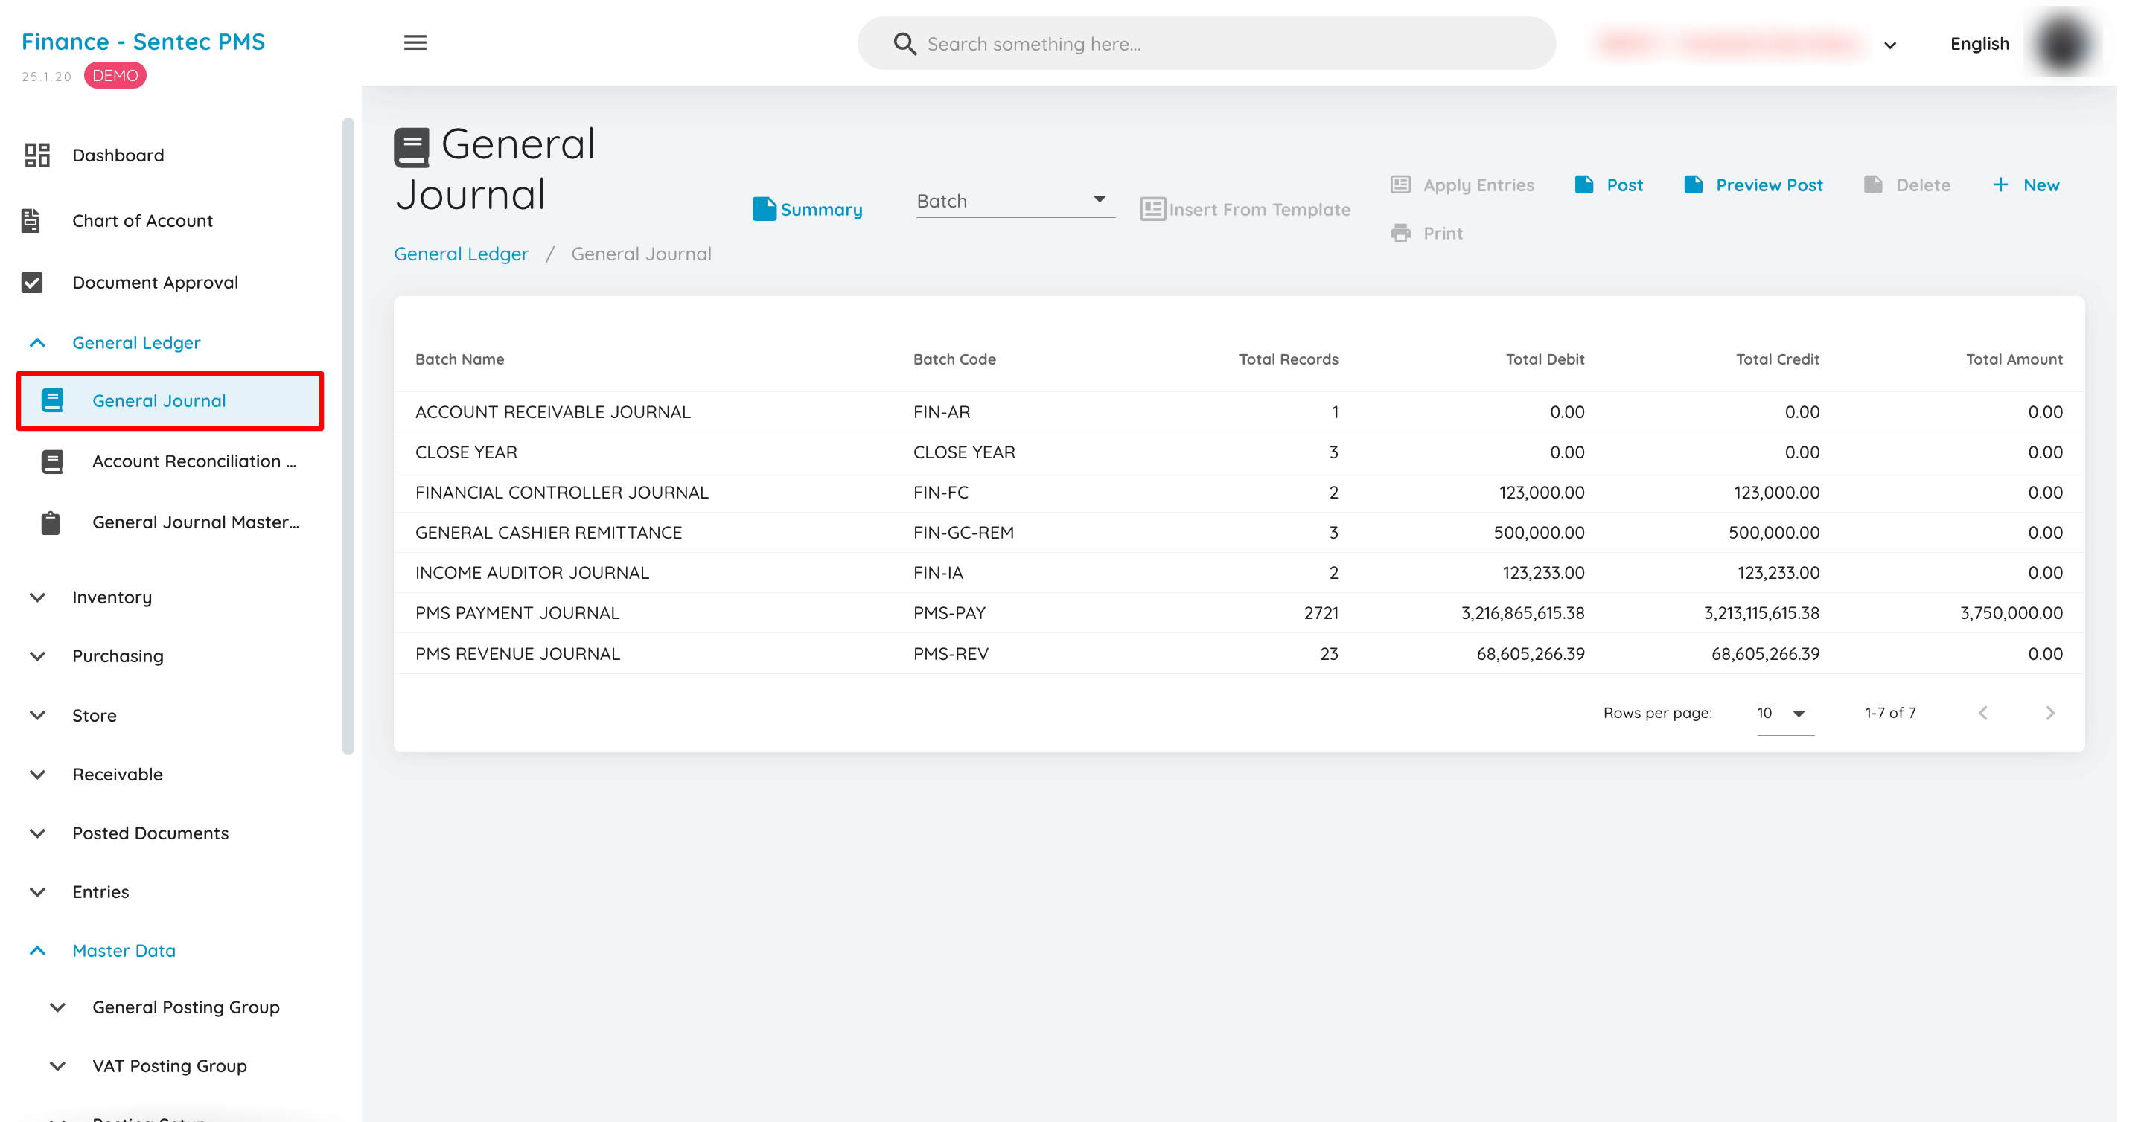Expand the Inventory section
This screenshot has width=2144, height=1122.
pos(37,597)
